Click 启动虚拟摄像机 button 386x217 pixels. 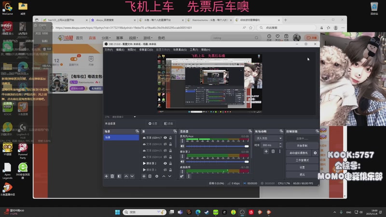coord(299,153)
